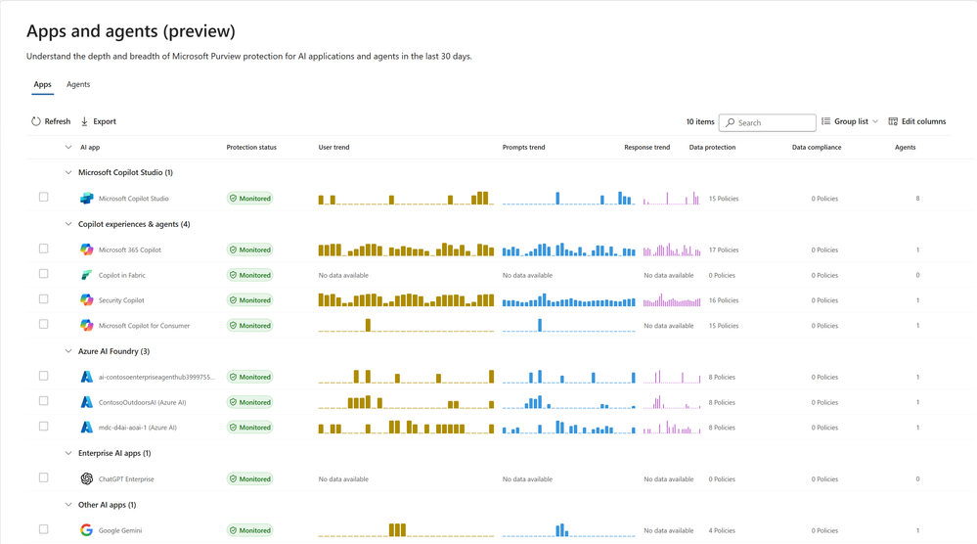This screenshot has height=544, width=977.
Task: Click the Google Gemini logo icon
Action: 87,530
